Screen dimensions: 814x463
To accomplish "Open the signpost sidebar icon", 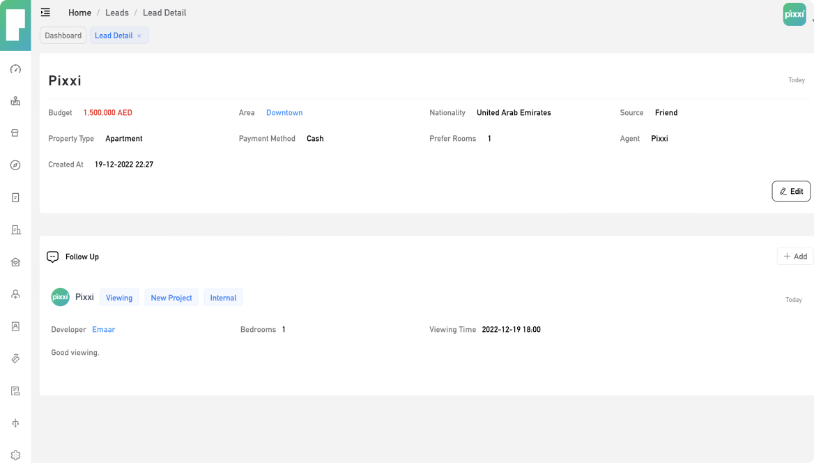I will (x=15, y=423).
